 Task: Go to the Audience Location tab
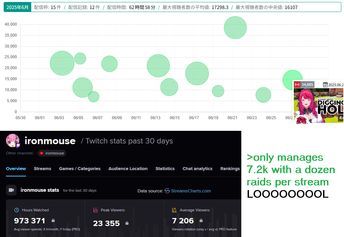(x=128, y=168)
